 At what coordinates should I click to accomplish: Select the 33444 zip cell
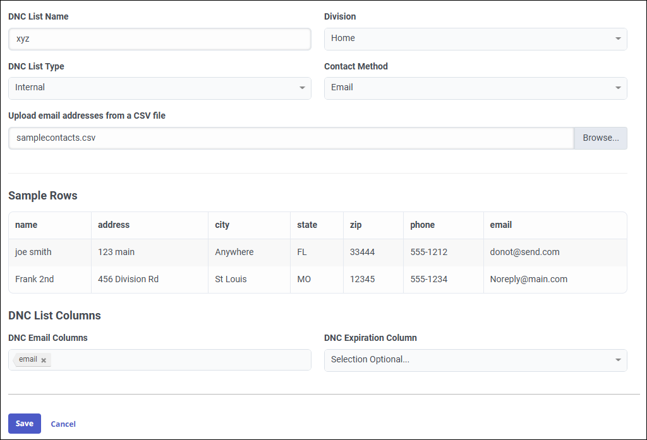pyautogui.click(x=373, y=253)
